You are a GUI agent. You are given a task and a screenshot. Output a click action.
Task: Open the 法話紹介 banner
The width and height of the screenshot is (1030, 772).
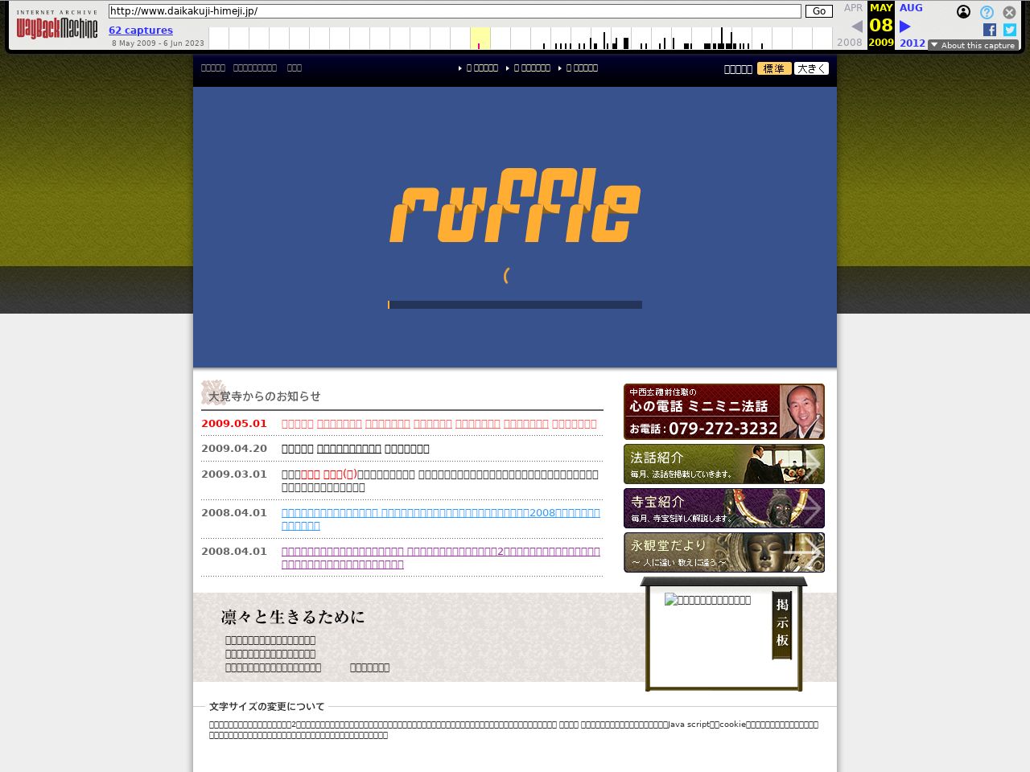(x=724, y=464)
